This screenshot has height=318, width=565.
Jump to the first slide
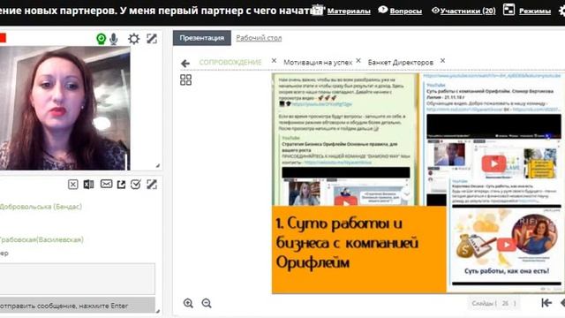(x=546, y=303)
